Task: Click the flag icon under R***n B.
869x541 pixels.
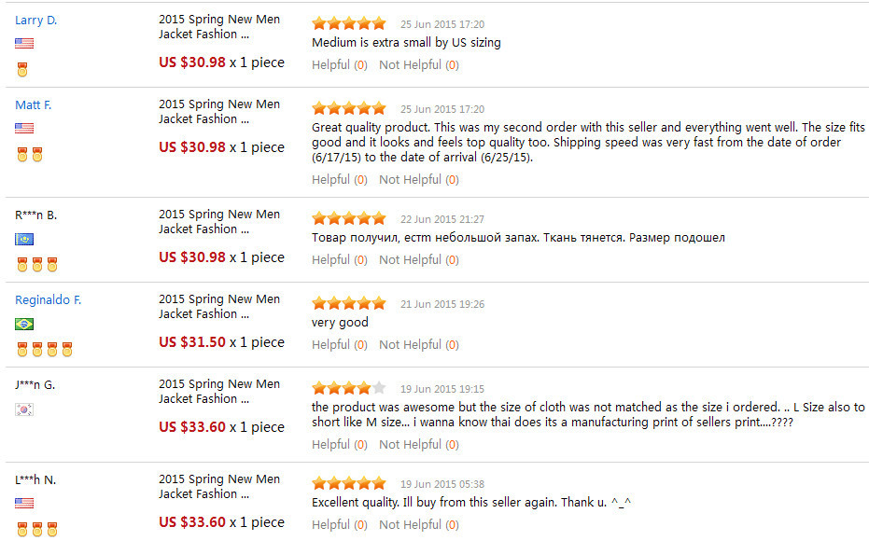Action: [x=24, y=239]
